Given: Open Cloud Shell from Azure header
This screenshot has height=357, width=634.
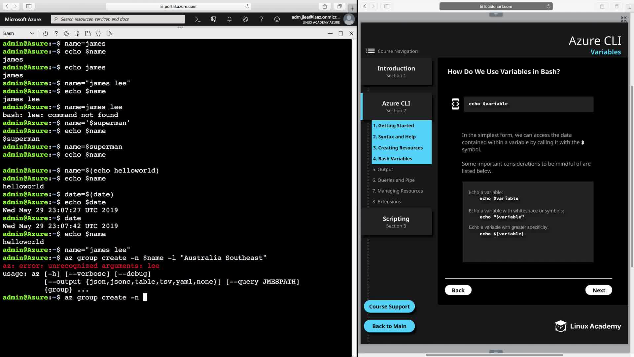Looking at the screenshot, I should click(x=197, y=19).
